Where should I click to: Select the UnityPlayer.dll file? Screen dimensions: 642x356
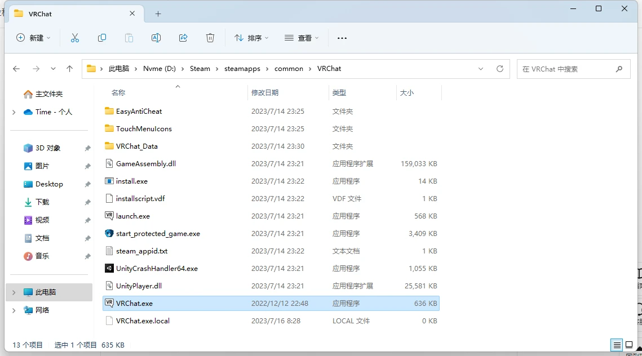coord(271,286)
